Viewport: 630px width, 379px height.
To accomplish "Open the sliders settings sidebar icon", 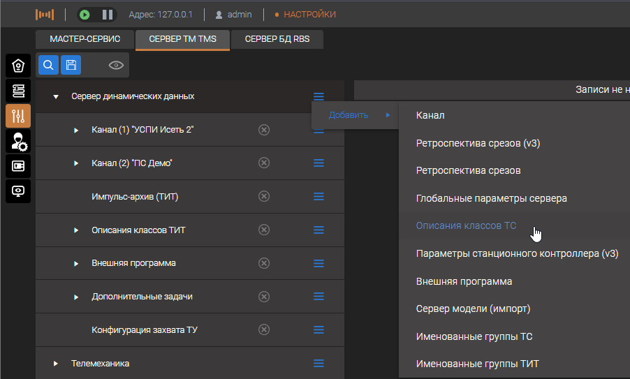I will [18, 115].
